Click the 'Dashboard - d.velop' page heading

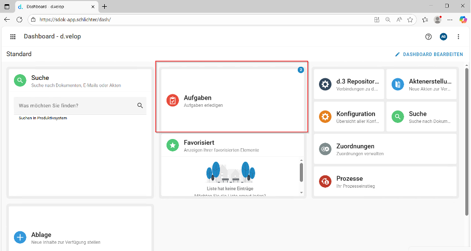52,36
